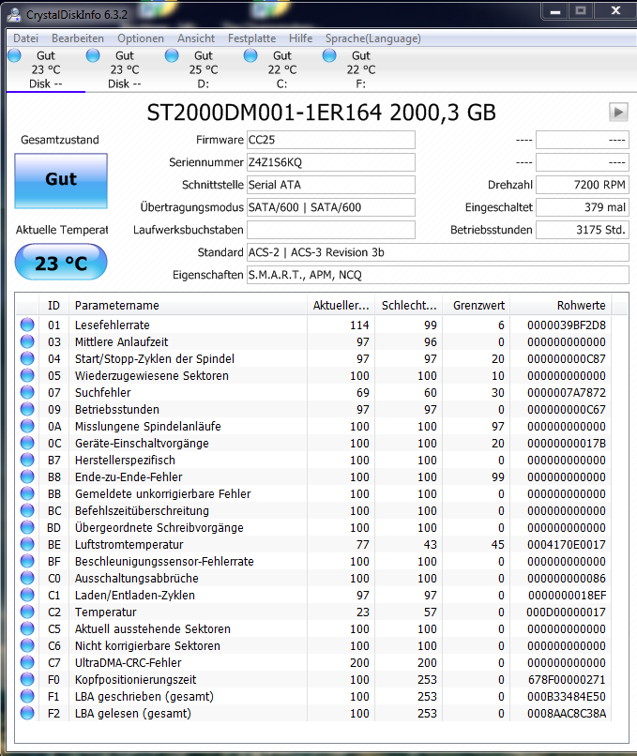The height and width of the screenshot is (756, 637).
Task: Click status icon for Wiederzugewiesene Sektoren row
Action: (27, 375)
